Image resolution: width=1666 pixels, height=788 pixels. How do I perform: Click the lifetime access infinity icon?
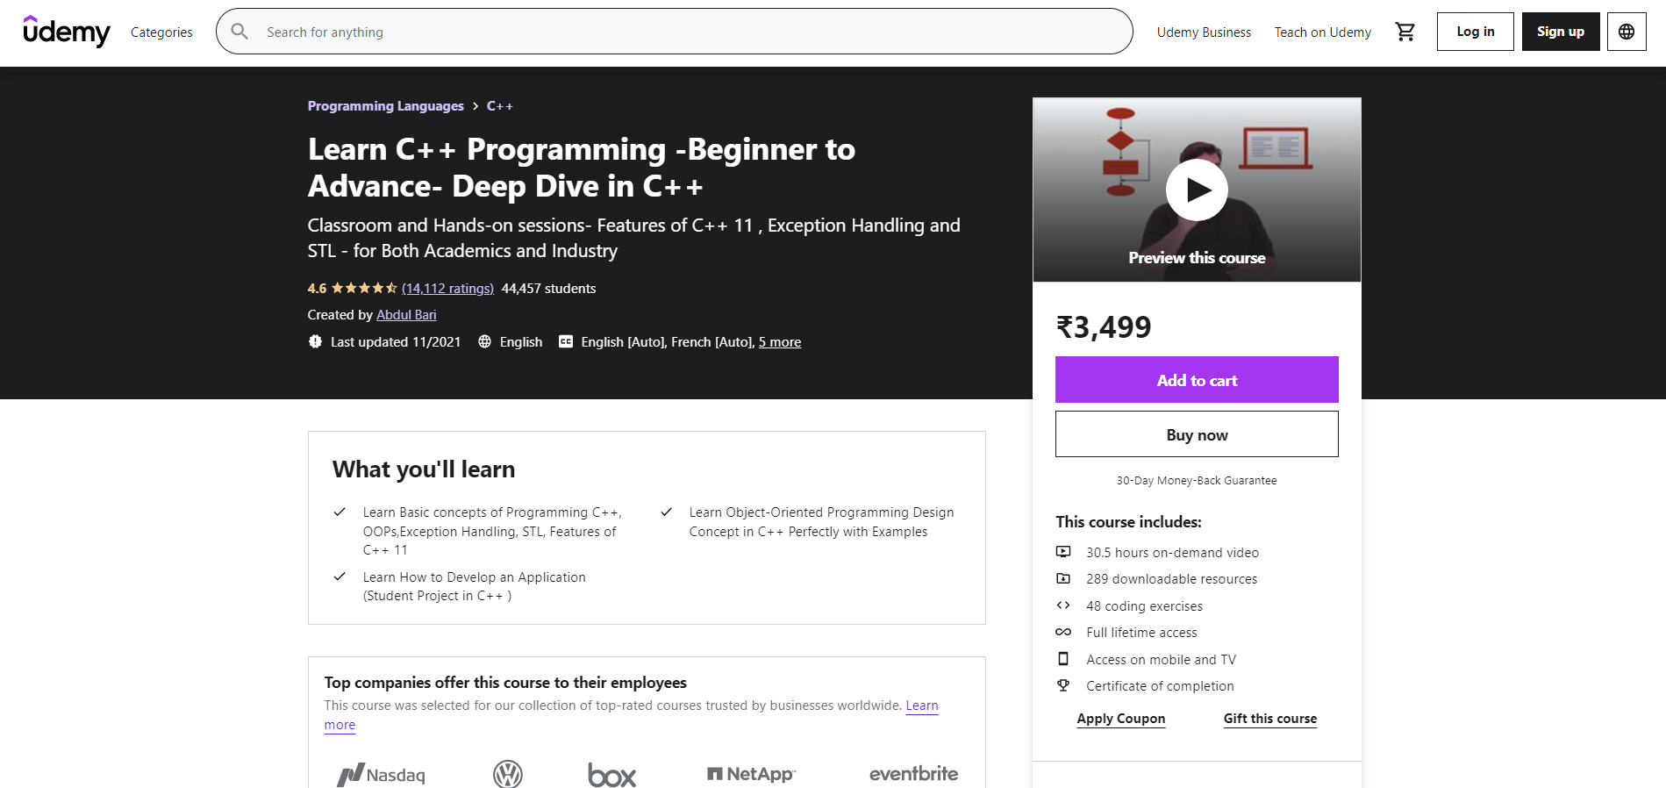point(1063,632)
